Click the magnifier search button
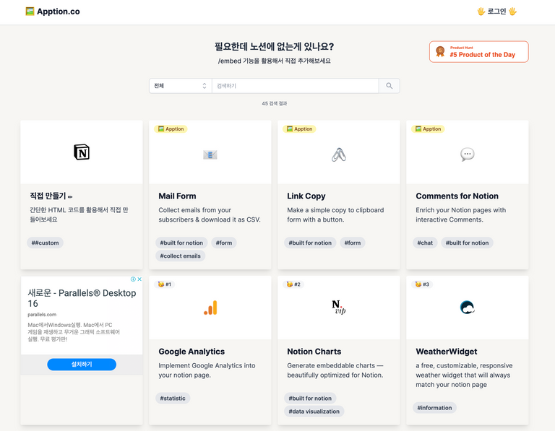This screenshot has width=555, height=431. [389, 86]
